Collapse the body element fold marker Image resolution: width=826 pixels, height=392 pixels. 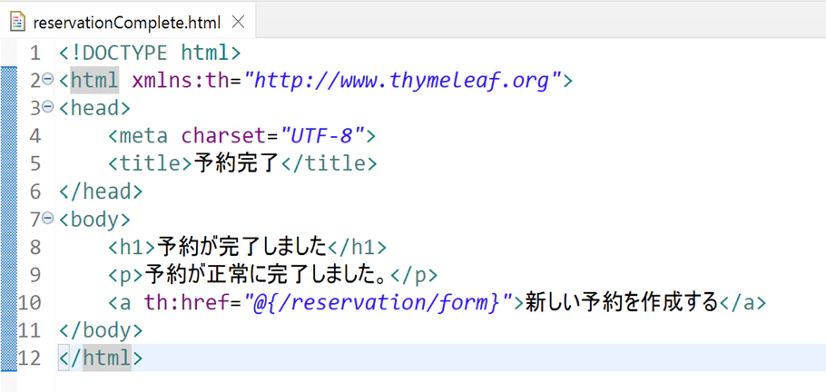tap(48, 218)
